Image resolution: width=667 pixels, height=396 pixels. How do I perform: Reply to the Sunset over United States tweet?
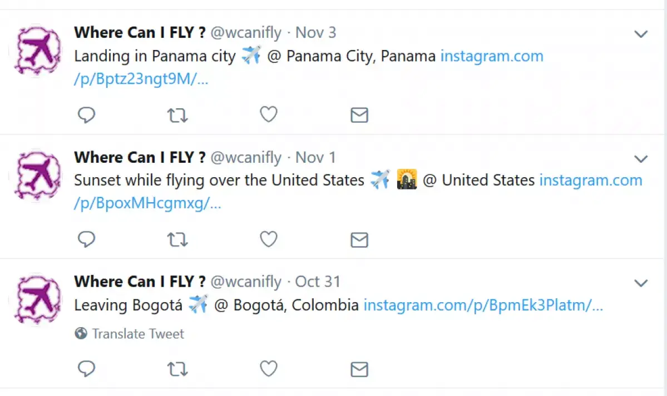click(x=86, y=239)
